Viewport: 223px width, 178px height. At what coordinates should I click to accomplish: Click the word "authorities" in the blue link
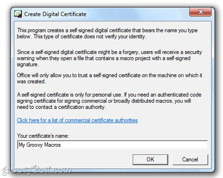pyautogui.click(x=126, y=120)
